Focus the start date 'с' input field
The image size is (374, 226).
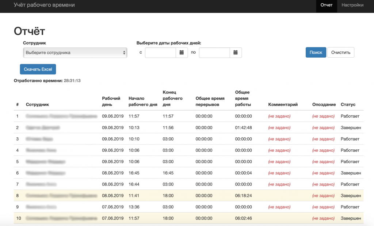[160, 53]
